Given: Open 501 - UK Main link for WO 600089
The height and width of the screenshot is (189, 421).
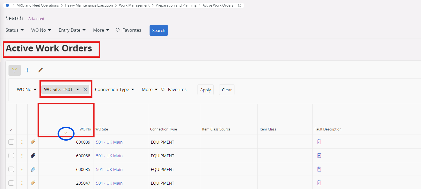Looking at the screenshot, I should (x=109, y=142).
